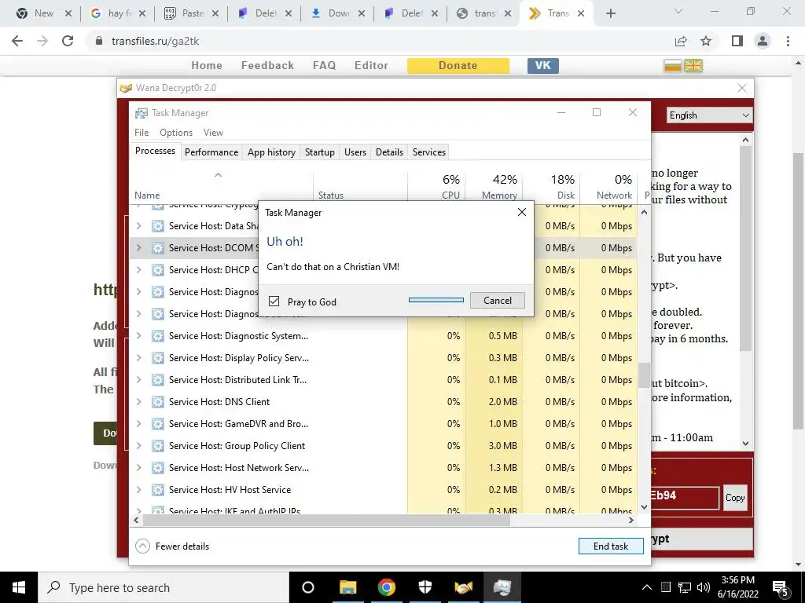Expand Service Host: Data Sharing row
Viewport: 805px width, 603px height.
138,225
